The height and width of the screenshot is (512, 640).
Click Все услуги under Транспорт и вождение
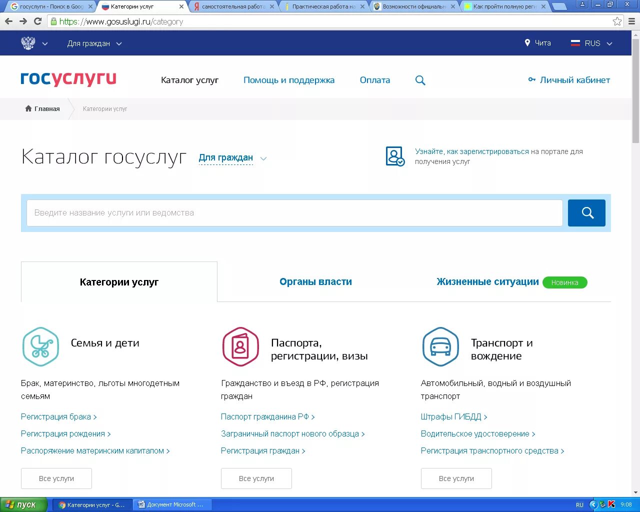coord(456,478)
